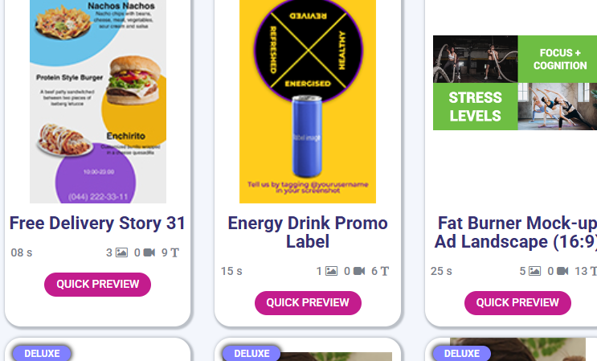Click image count icon on Energy Drink Promo Label
The width and height of the screenshot is (597, 361).
332,272
